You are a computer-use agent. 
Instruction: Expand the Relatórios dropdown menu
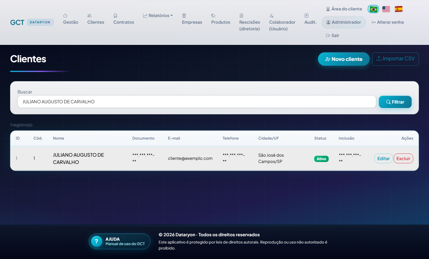(x=158, y=15)
